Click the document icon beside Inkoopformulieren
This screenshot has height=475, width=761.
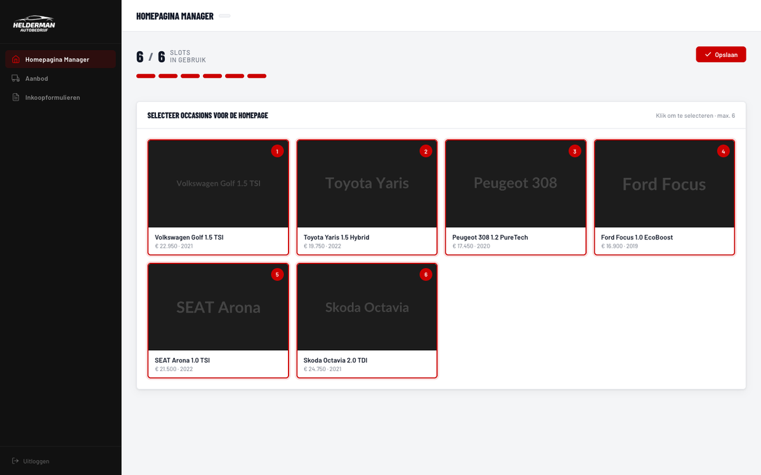coord(15,98)
